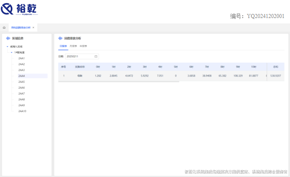Select 2AA3 in the tree
Screen dimensions: 290x177
[x=22, y=70]
